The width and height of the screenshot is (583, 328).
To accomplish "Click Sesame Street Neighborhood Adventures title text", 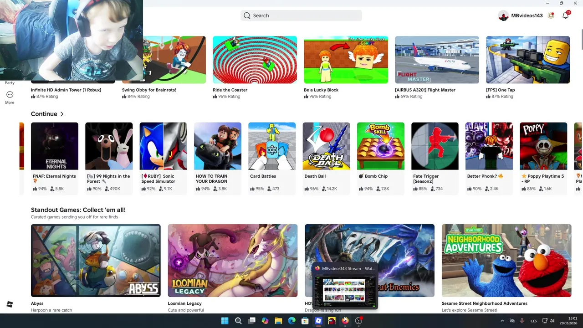I will [x=485, y=303].
